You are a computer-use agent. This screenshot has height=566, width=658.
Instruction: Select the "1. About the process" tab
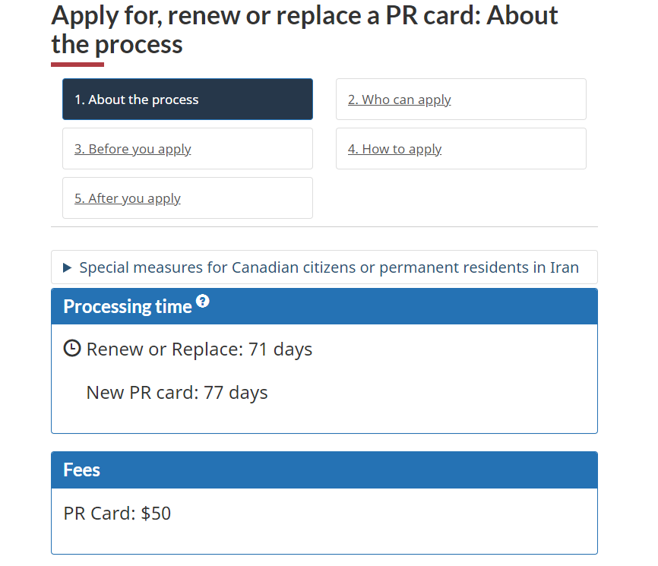click(187, 100)
